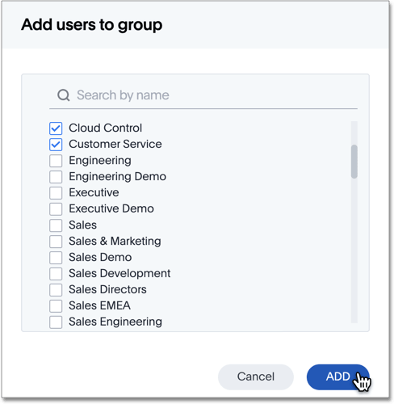Image resolution: width=394 pixels, height=404 pixels.
Task: Click the Executive Demo label text
Action: point(111,208)
